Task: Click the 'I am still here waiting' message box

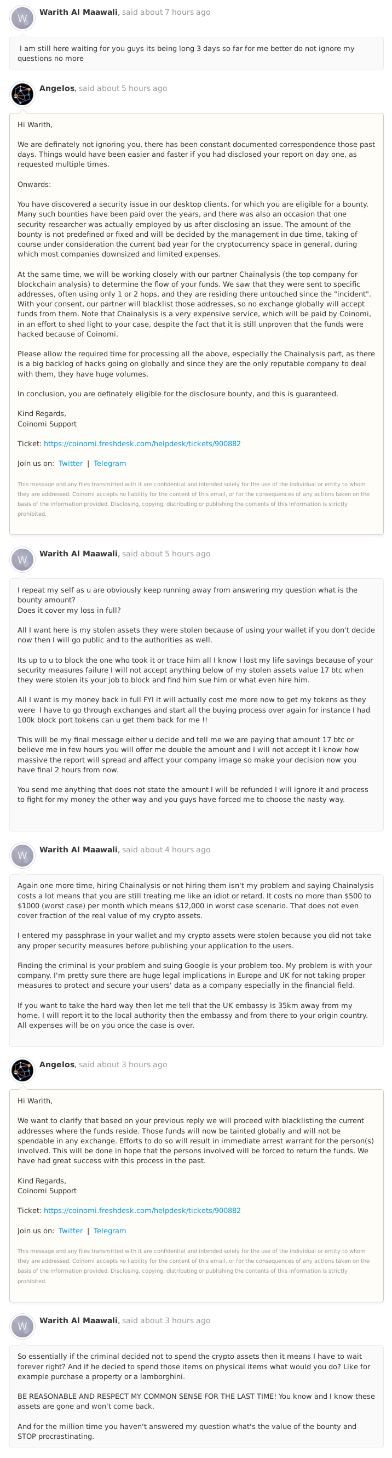Action: pyautogui.click(x=197, y=53)
